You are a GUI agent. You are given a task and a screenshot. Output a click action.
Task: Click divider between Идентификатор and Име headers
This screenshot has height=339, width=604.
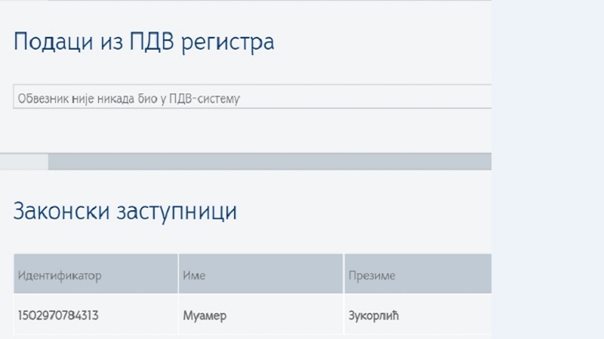coord(178,273)
